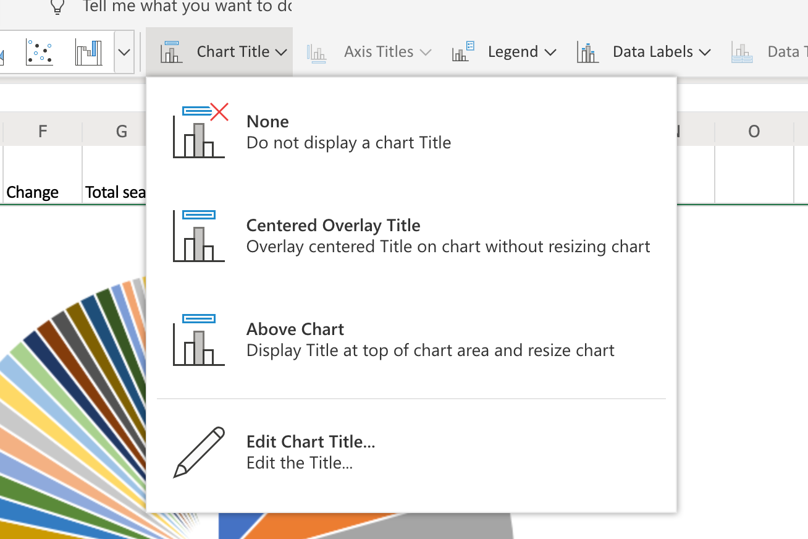Choose None to hide chart title

tap(411, 132)
